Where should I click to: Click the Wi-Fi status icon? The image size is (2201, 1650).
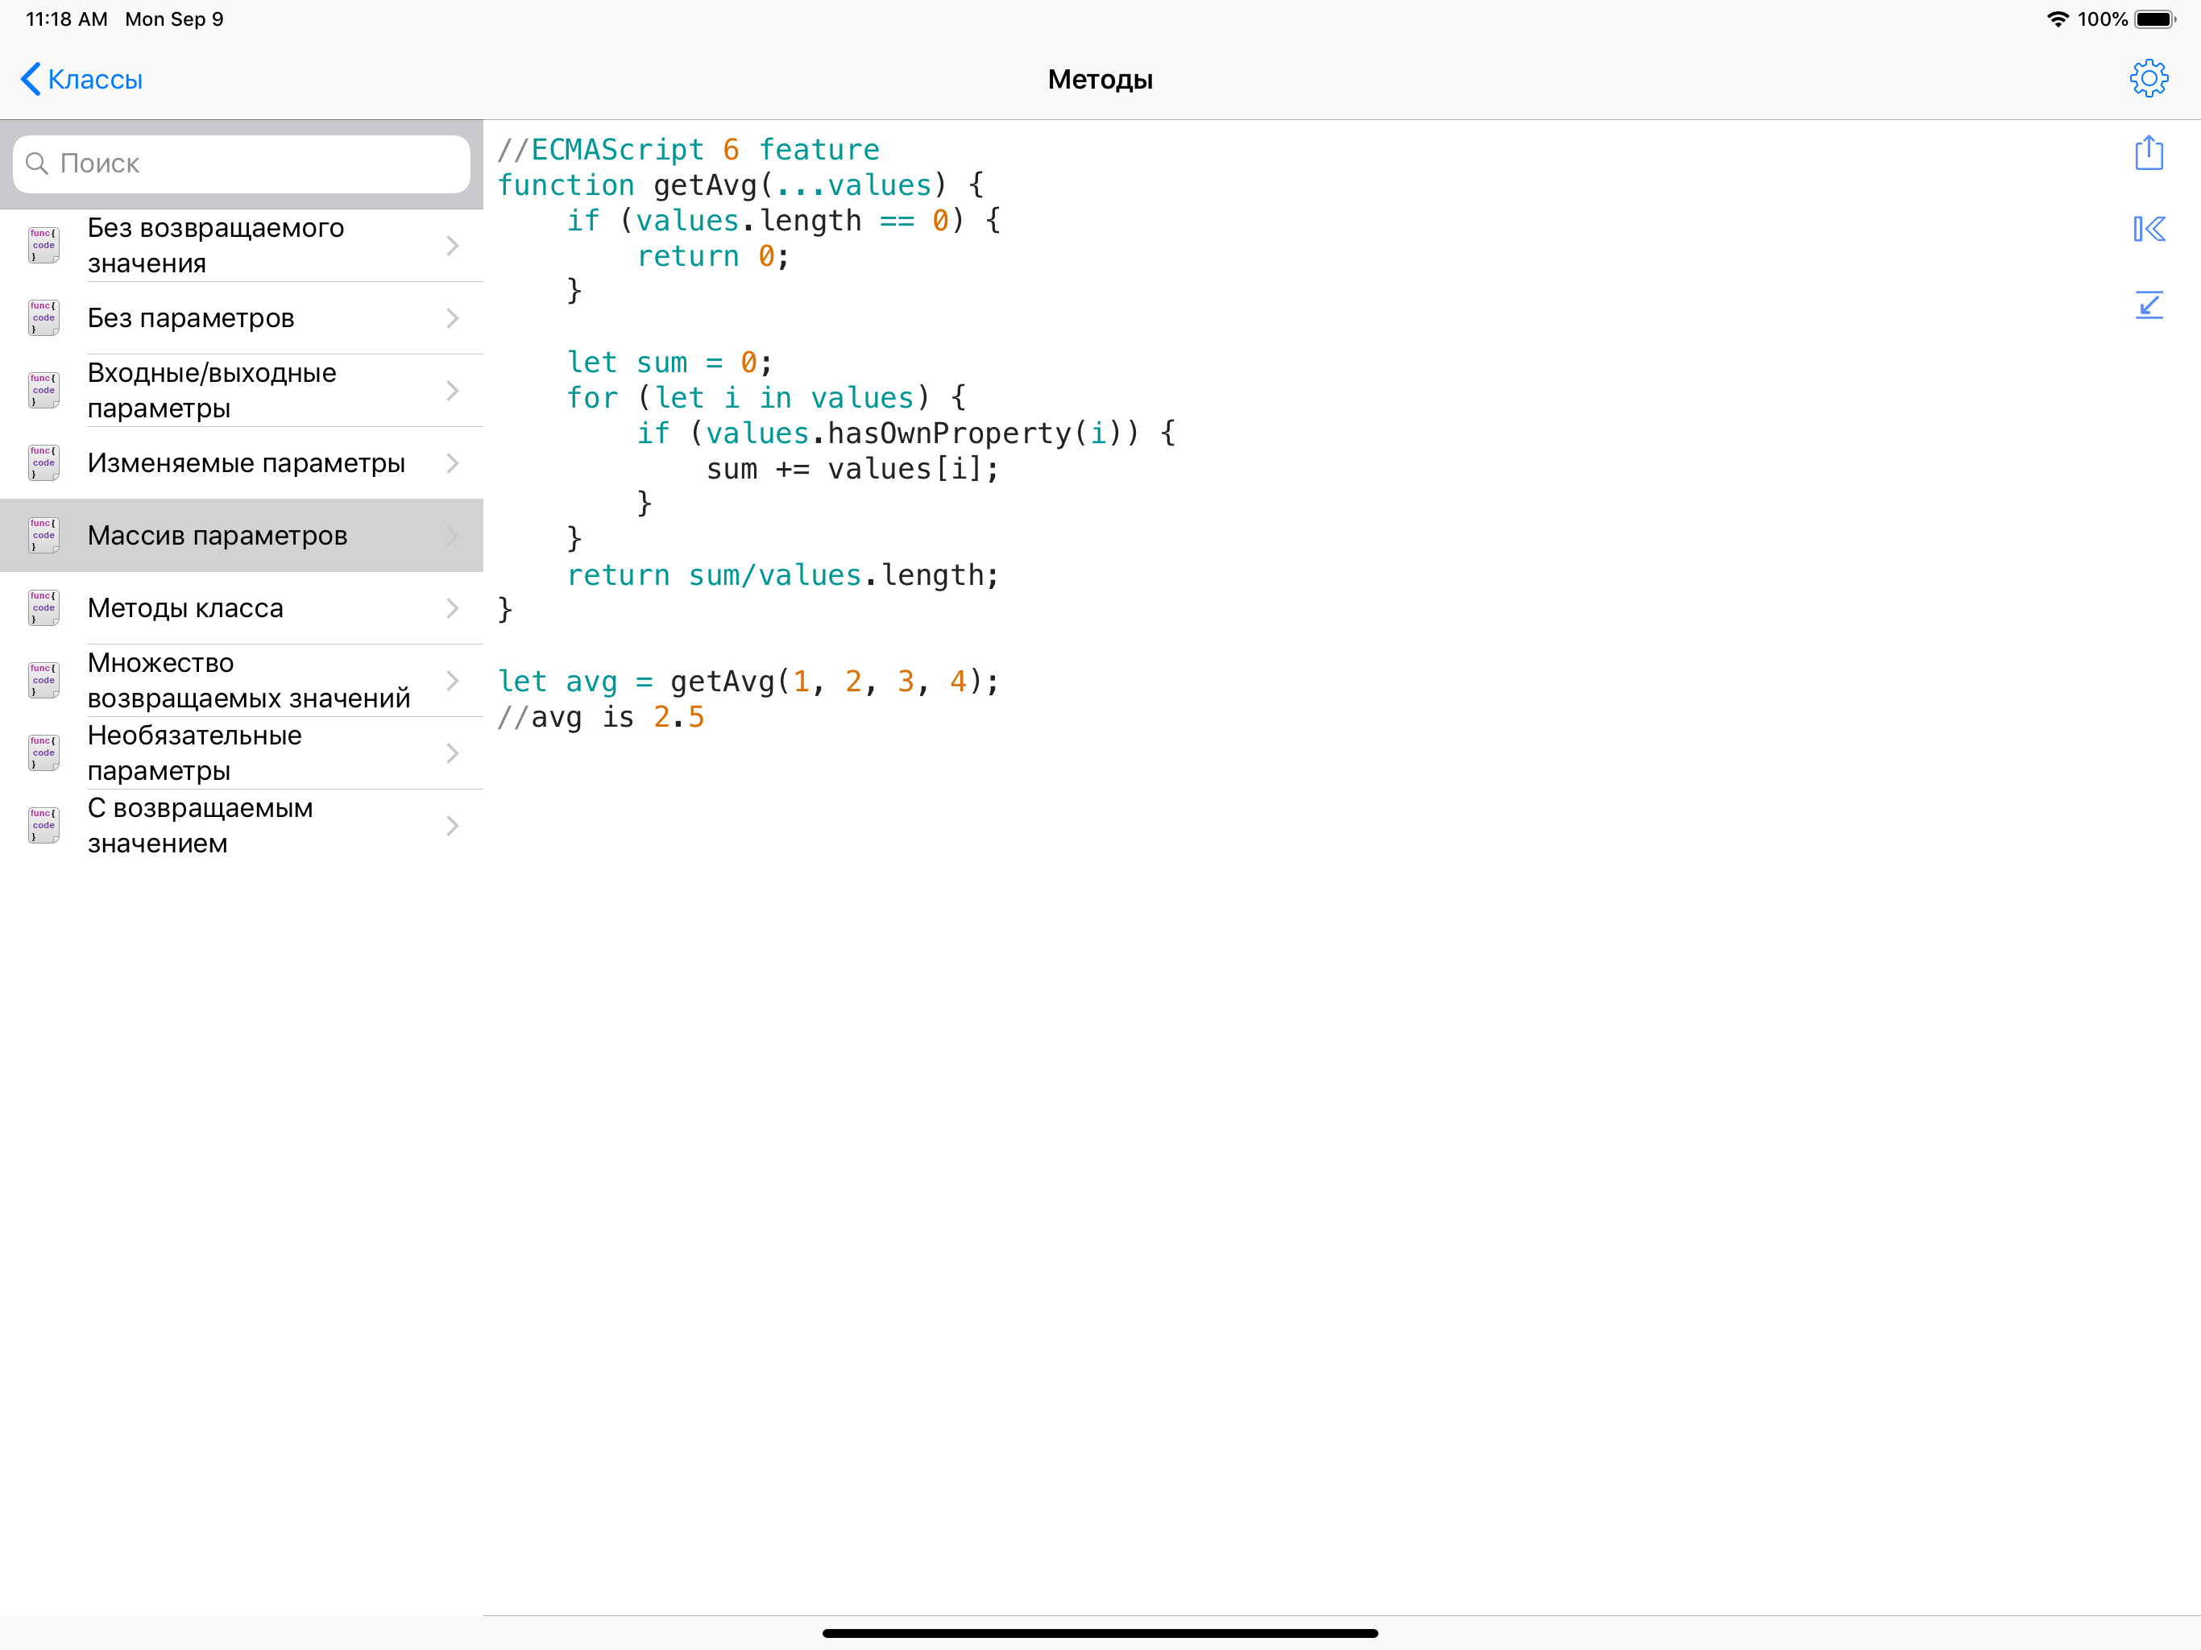click(x=2057, y=19)
